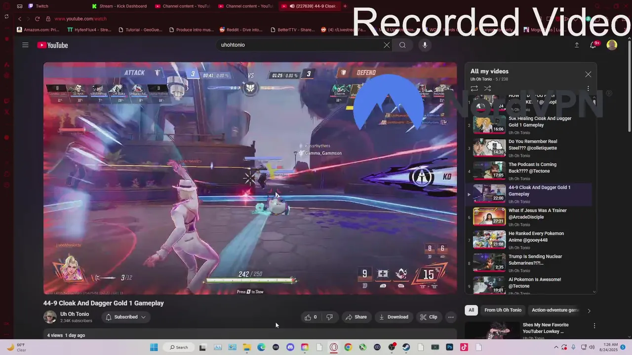This screenshot has width=632, height=355.
Task: Toggle playlist loop
Action: pyautogui.click(x=474, y=88)
